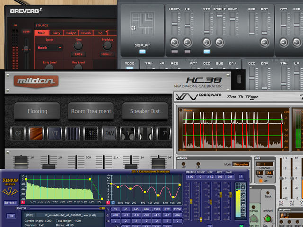Switch to the Early2 tab in Breverb
This screenshot has height=227, width=303.
(x=71, y=33)
